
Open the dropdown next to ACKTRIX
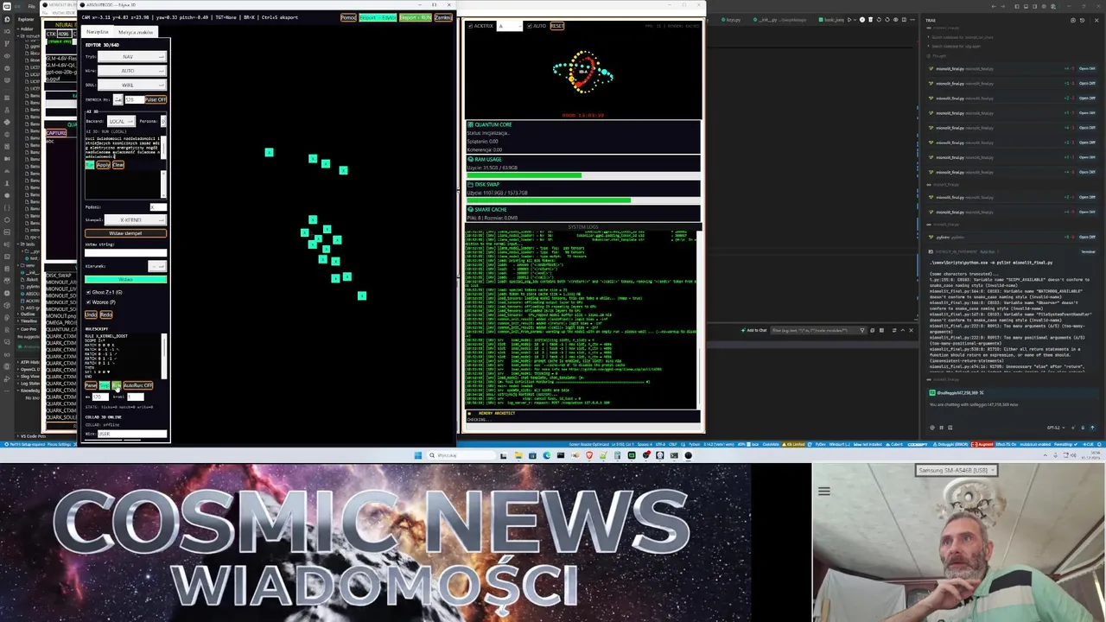point(510,26)
